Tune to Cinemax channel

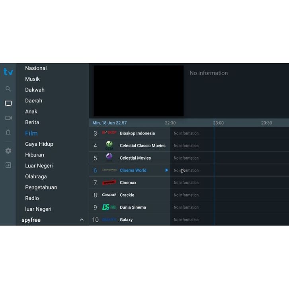click(128, 183)
